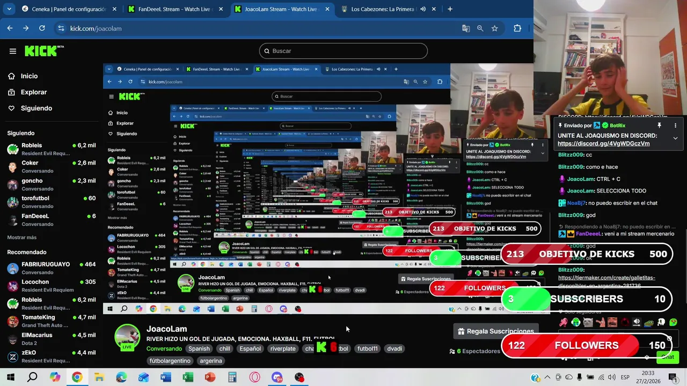The height and width of the screenshot is (386, 687).
Task: Go back with the browser back arrow
Action: pos(10,28)
